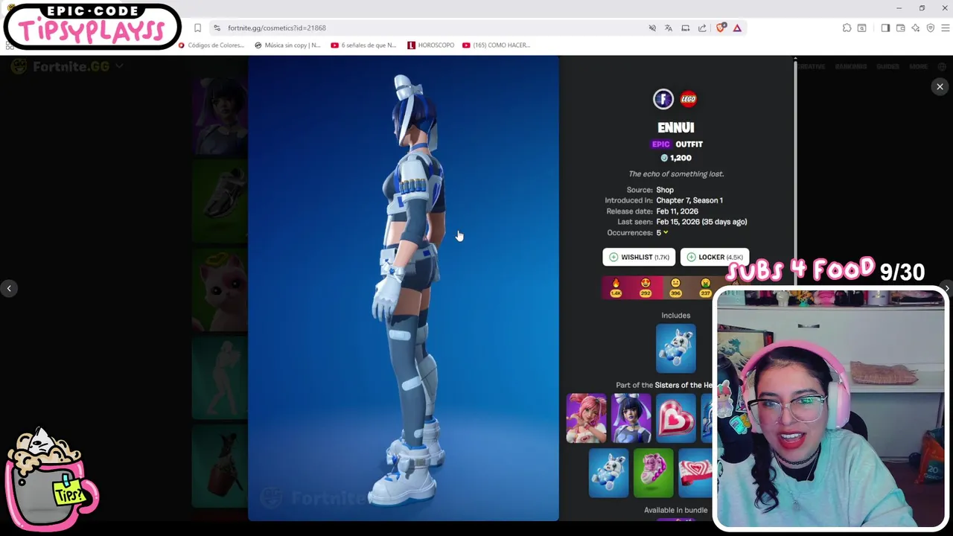Open site information icon in address bar
The width and height of the screenshot is (953, 536).
point(217,28)
